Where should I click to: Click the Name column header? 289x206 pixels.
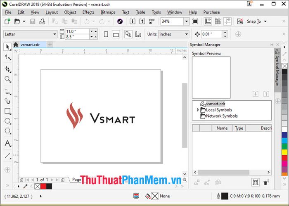point(222,128)
